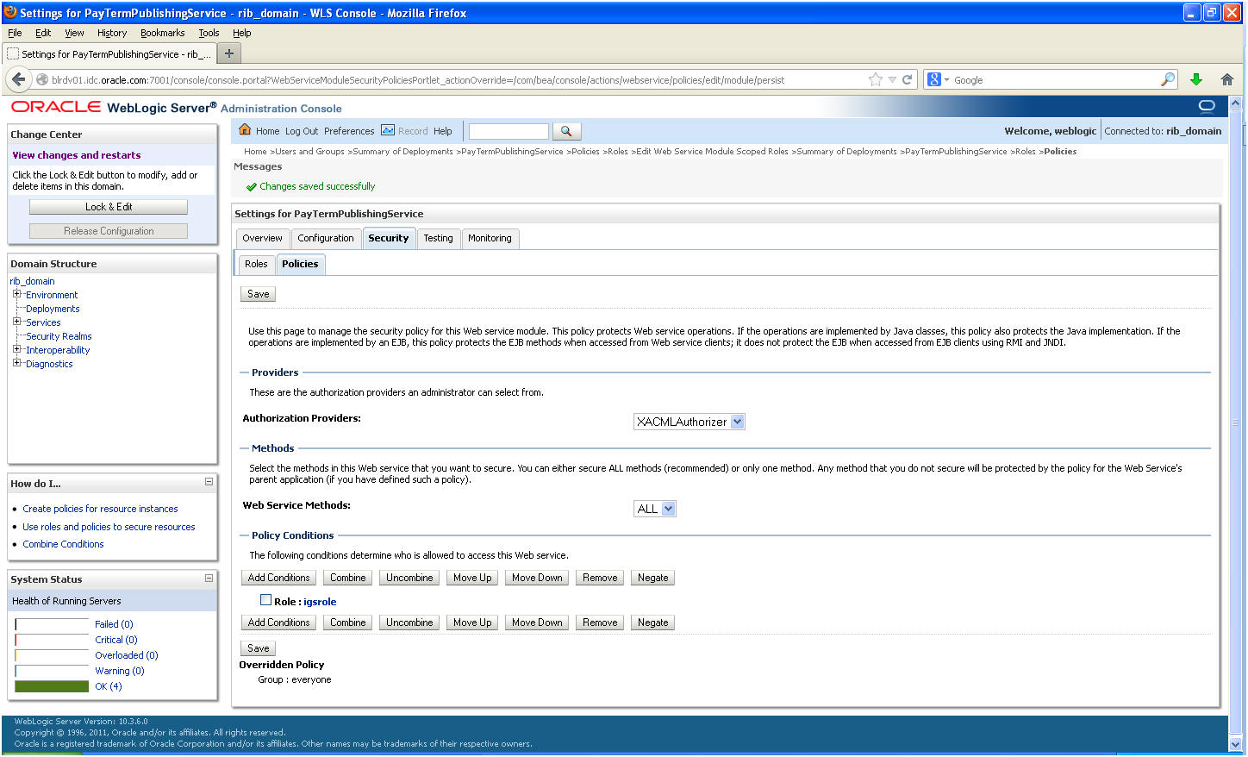Image resolution: width=1248 pixels, height=757 pixels.
Task: Open the rib_domain root link
Action: click(32, 281)
